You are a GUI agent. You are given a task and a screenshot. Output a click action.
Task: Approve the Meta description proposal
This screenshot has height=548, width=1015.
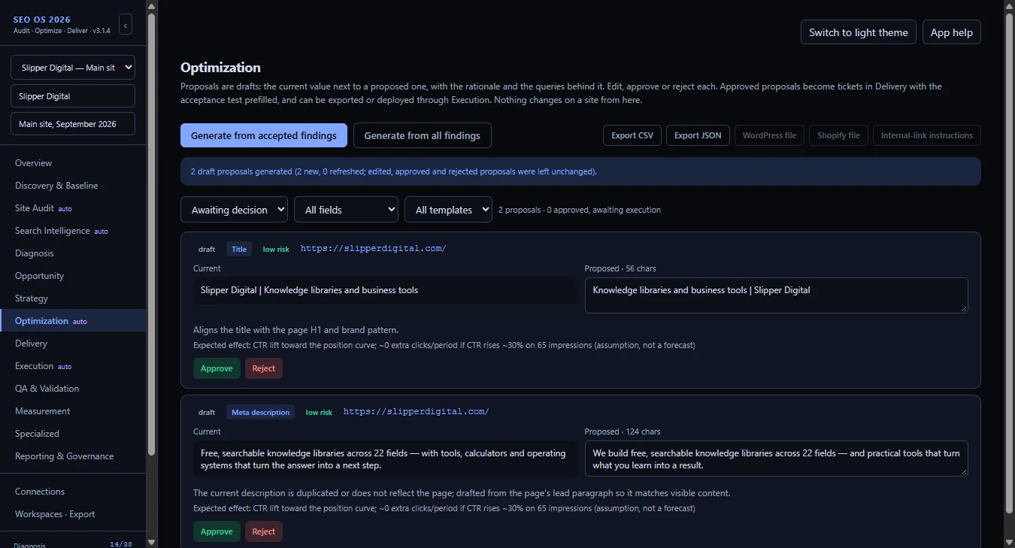(217, 531)
